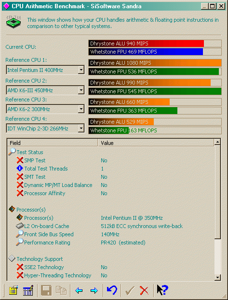The height and width of the screenshot is (300, 228).
Task: Open the report wizard calendar icon
Action: (28, 291)
